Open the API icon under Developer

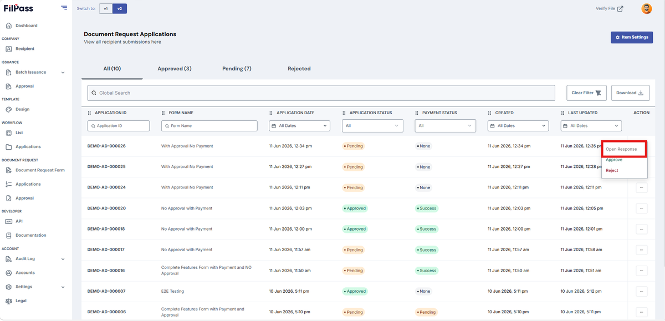pos(8,221)
